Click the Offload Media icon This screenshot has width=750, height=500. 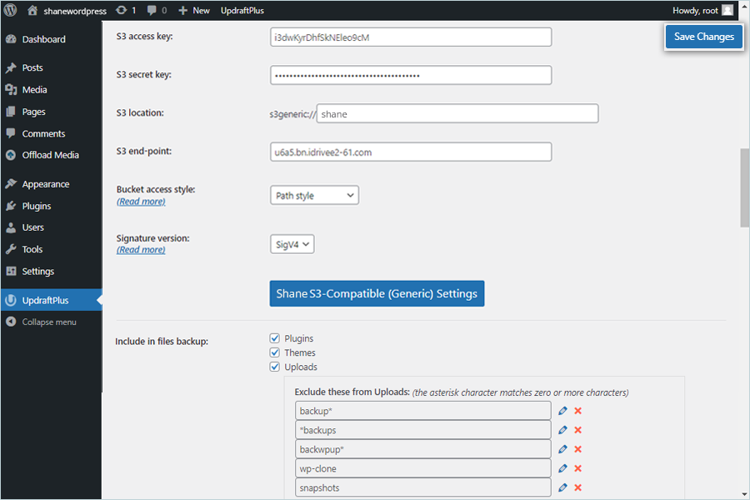[x=11, y=155]
